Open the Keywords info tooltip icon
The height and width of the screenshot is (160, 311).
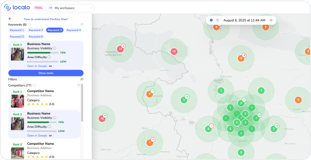29,24
